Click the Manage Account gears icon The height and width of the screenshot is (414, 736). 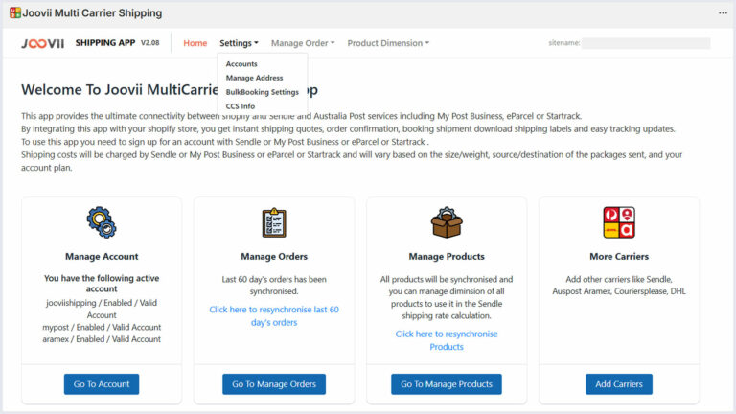(102, 222)
